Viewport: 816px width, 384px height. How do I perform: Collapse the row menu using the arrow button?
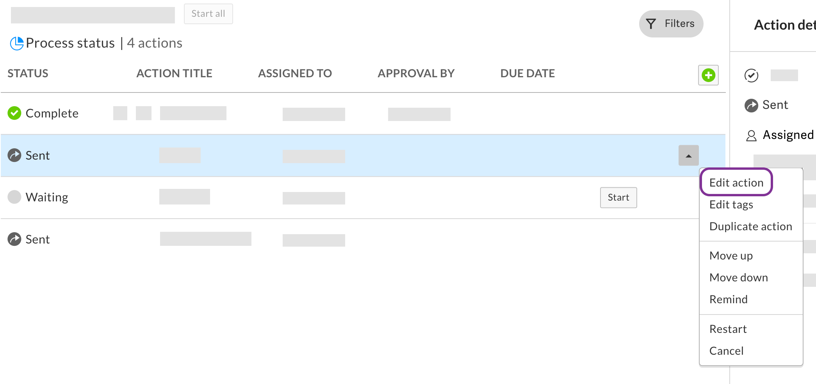point(689,155)
